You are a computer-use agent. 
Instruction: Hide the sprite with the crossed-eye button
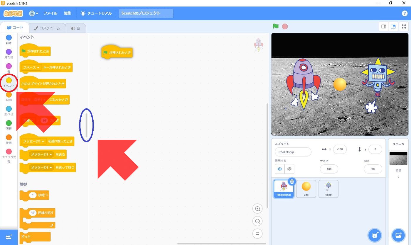pyautogui.click(x=289, y=169)
